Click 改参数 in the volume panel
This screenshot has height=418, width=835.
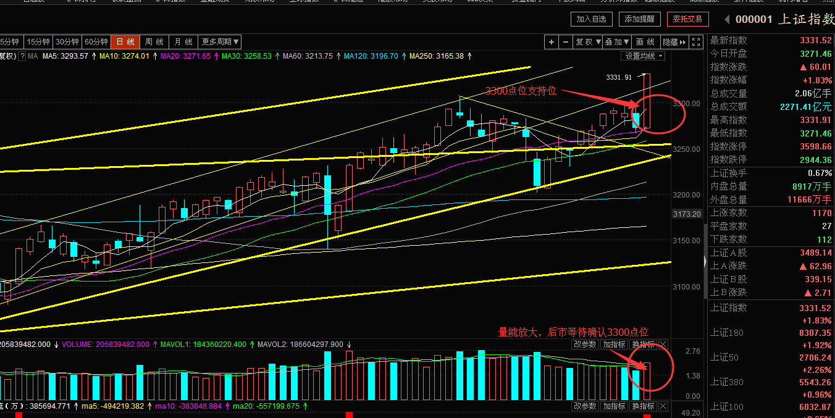pyautogui.click(x=585, y=344)
